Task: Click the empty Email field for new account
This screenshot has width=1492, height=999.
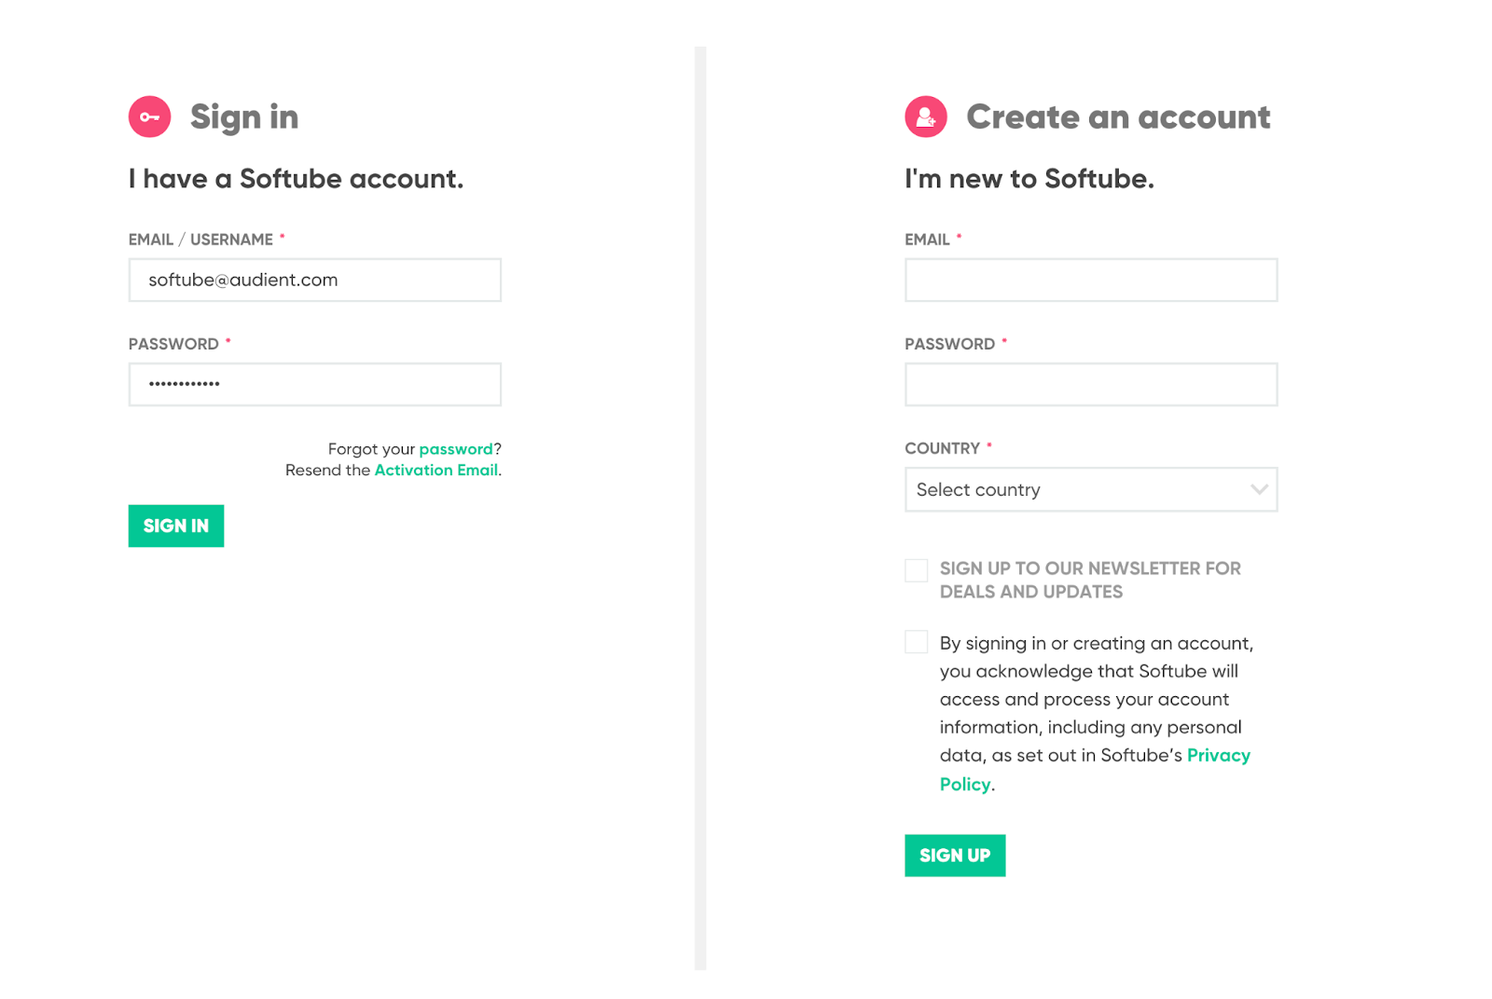Action: 1091,280
